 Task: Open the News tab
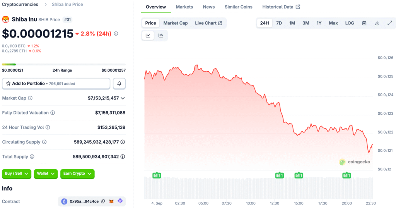208,7
